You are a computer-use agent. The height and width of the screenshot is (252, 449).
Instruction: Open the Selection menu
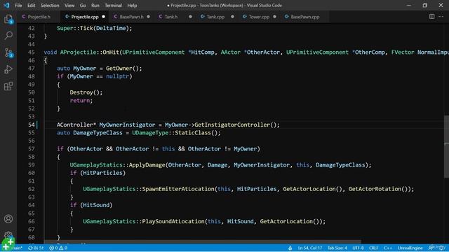point(50,5)
